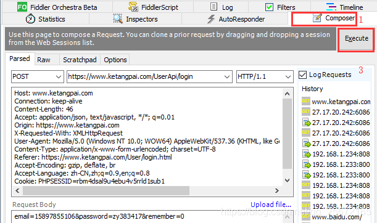Viewport: 377px width, 223px height.
Task: Click the Upload file... link
Action: 271,205
